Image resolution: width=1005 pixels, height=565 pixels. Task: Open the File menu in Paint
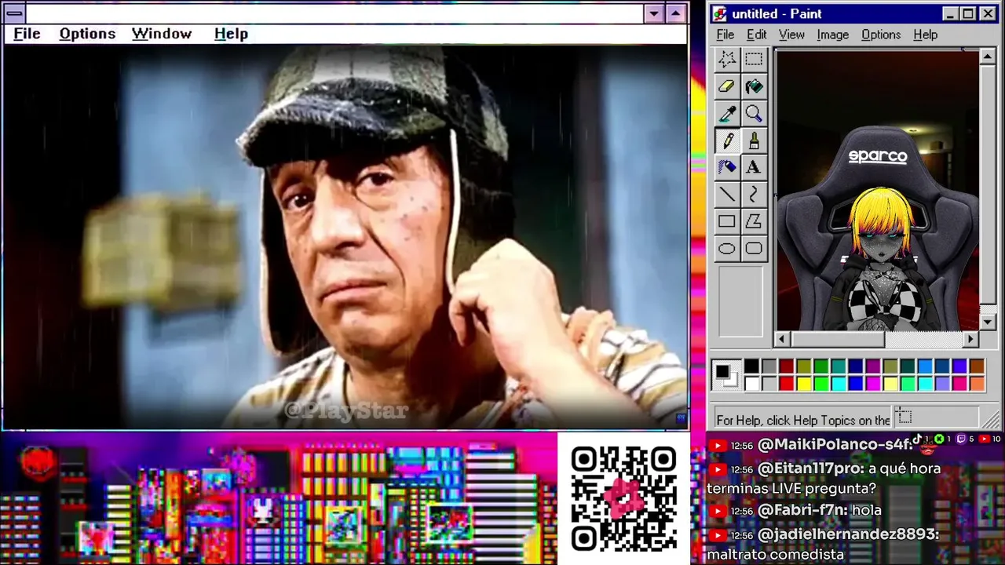(x=725, y=35)
